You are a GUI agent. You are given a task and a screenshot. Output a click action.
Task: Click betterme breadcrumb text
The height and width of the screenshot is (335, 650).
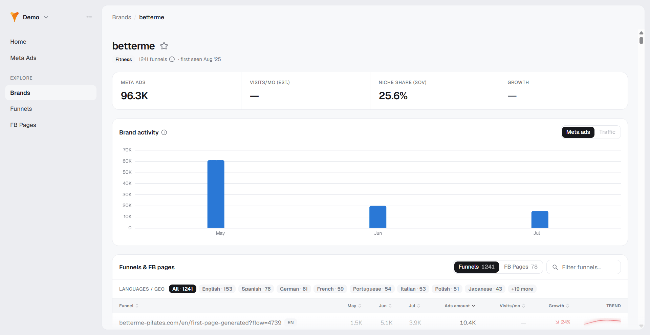pyautogui.click(x=152, y=17)
